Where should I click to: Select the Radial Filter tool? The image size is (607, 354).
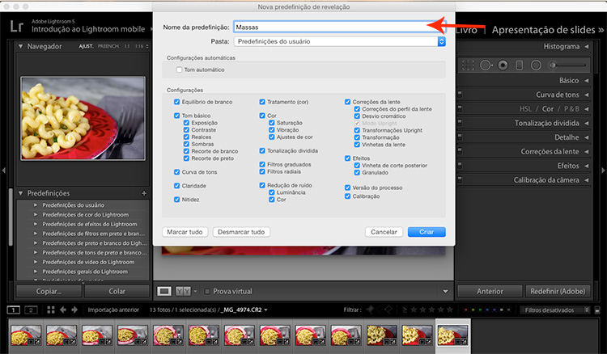[535, 64]
